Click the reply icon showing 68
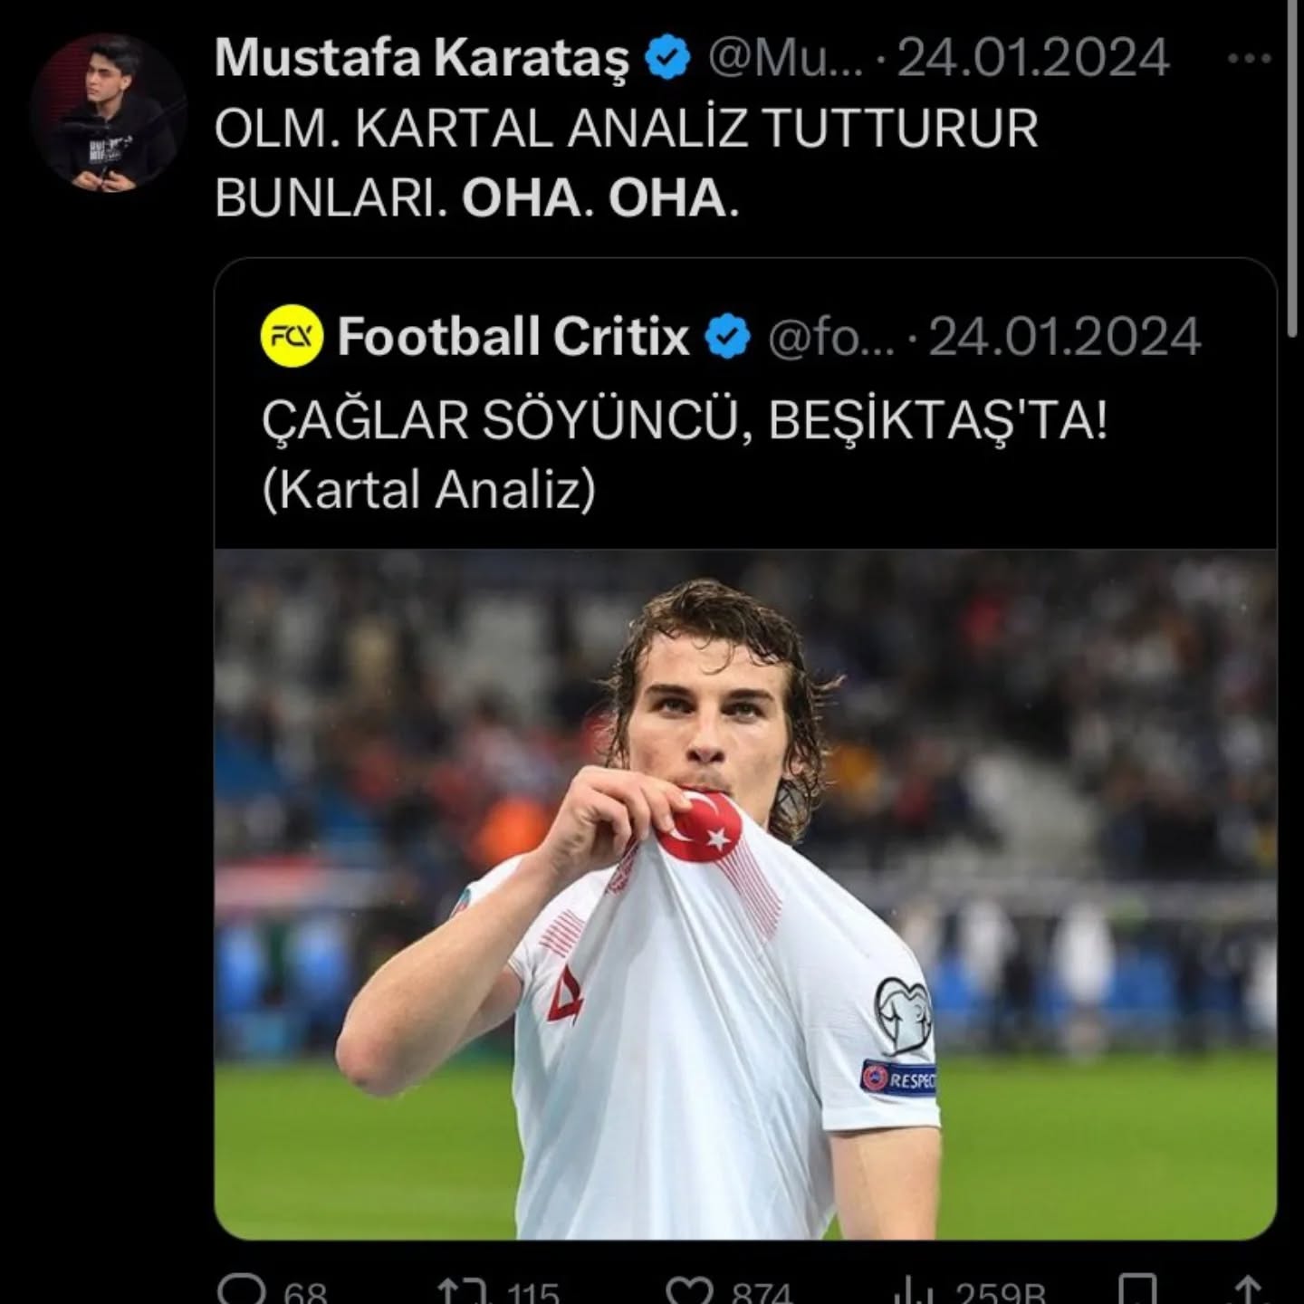The image size is (1304, 1304). click(x=243, y=1290)
